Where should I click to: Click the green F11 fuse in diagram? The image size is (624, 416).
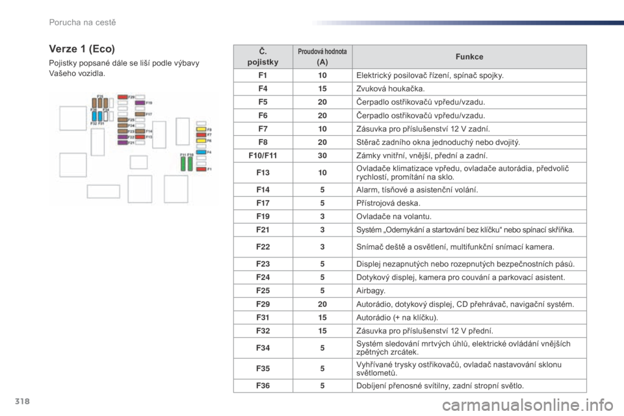(x=183, y=164)
